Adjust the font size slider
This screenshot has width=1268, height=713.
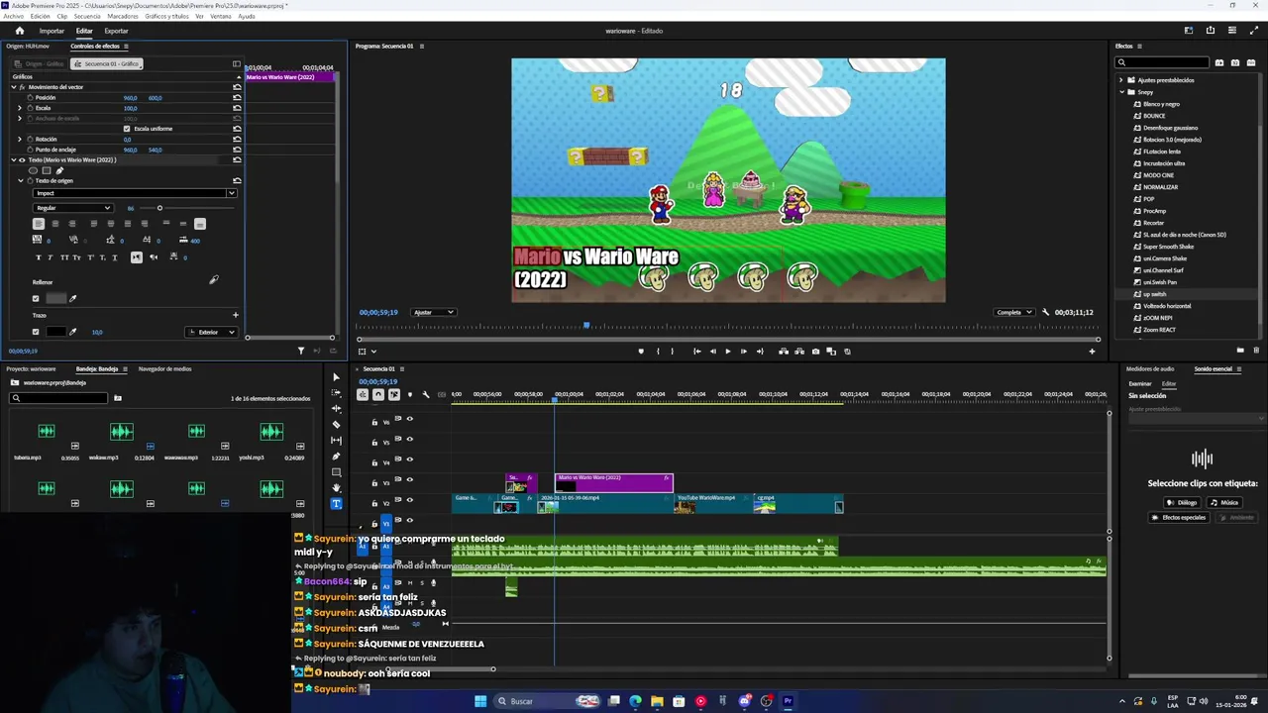coord(159,208)
